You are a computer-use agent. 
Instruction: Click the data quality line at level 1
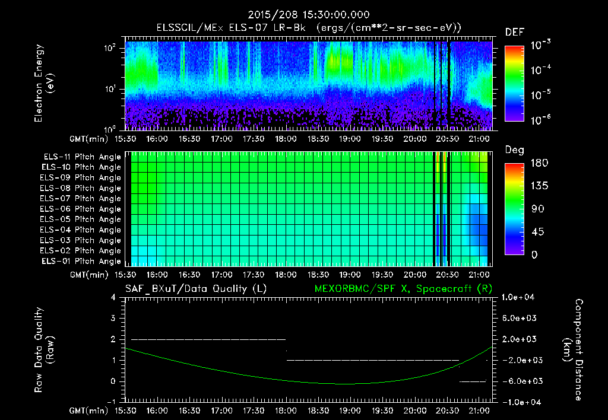pyautogui.click(x=373, y=360)
